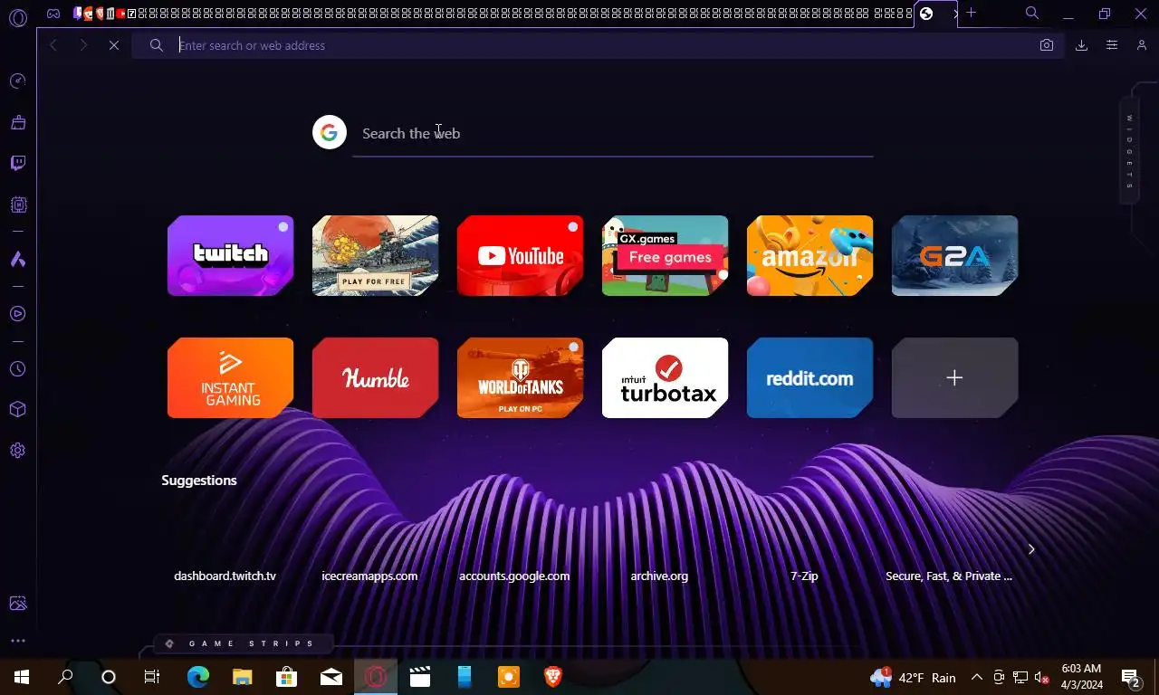Show hidden system tray icons
Screen dimensions: 1159x695
point(976,677)
